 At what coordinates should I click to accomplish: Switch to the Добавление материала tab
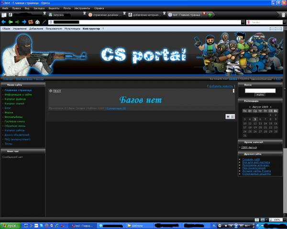145,15
